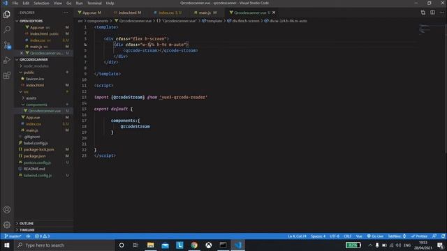Open the Search view in activity bar
447x251 pixels.
7,29
